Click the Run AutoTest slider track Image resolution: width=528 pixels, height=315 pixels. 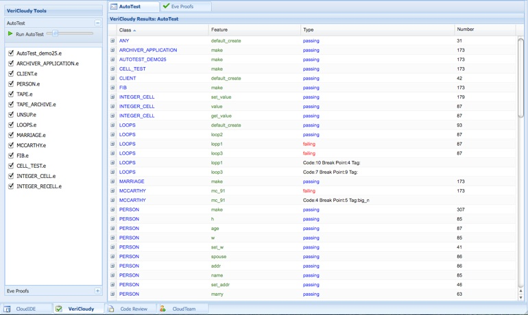(70, 34)
